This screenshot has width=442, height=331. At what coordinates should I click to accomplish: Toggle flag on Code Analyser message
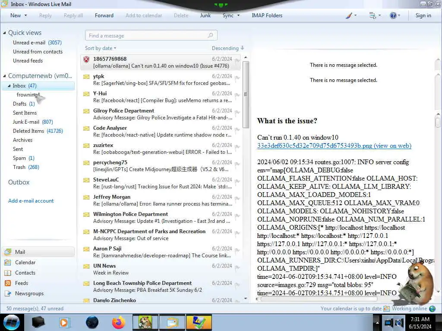click(x=237, y=130)
